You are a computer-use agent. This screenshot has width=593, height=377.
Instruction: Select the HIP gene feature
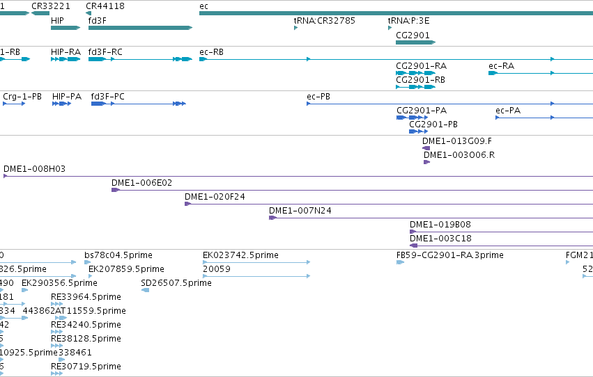pyautogui.click(x=66, y=28)
